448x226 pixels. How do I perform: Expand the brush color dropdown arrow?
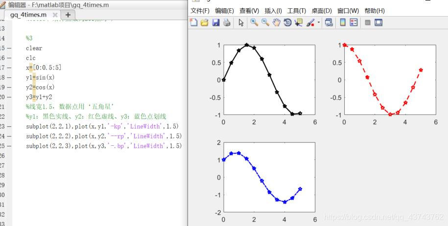319,23
